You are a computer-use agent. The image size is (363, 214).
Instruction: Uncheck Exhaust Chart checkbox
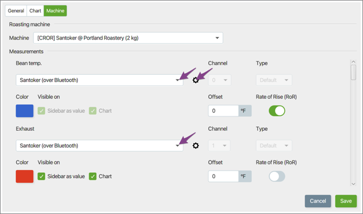click(92, 177)
